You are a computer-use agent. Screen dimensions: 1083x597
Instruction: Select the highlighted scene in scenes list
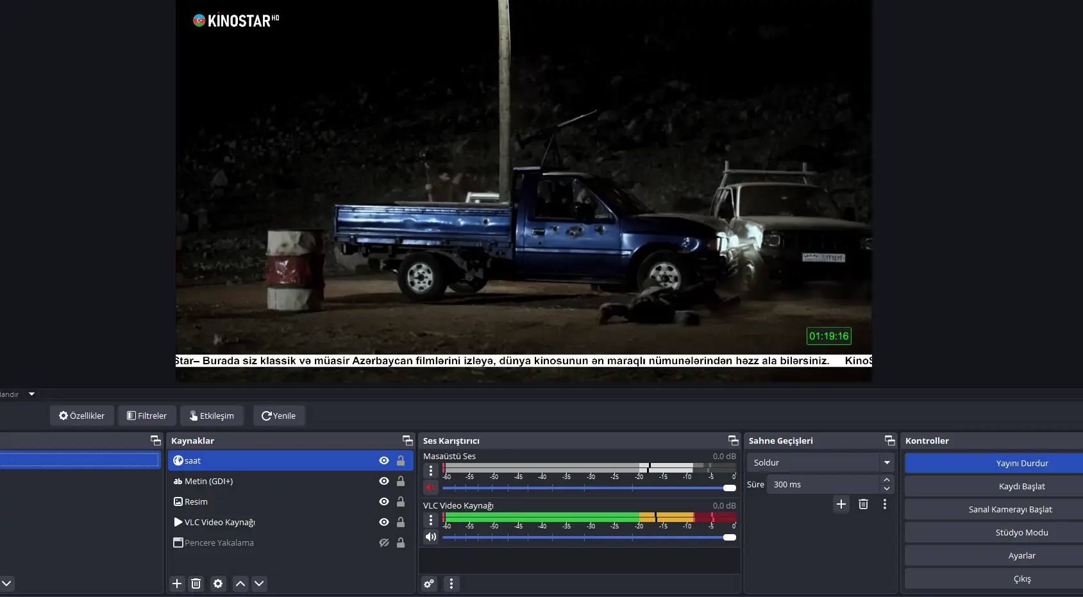(80, 460)
